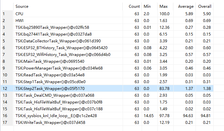The image size is (224, 131).
Task: Select the CPU source row
Action: coord(108,14)
